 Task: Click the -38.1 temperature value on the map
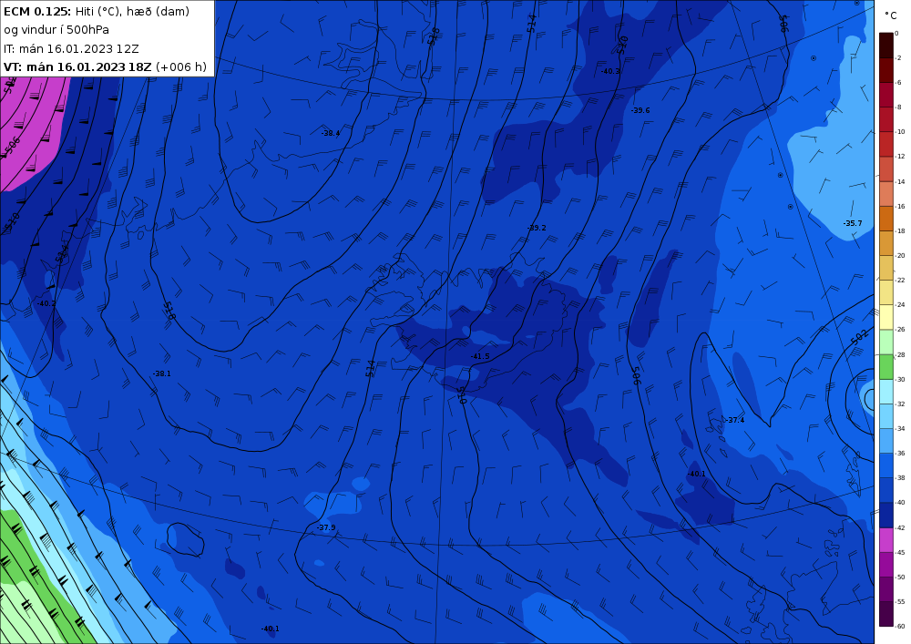[x=161, y=373]
